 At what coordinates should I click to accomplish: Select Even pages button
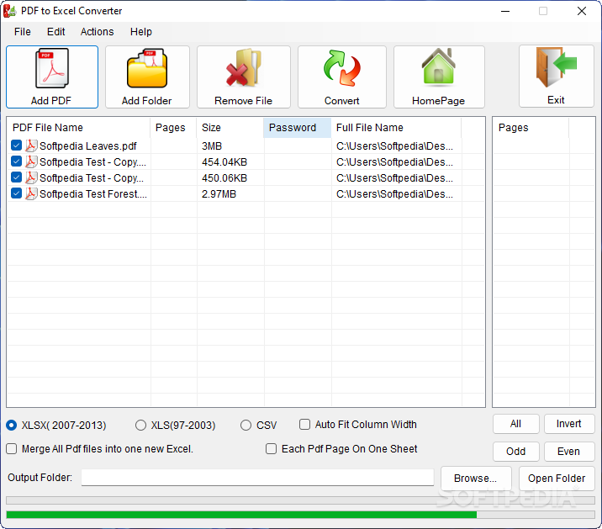[x=569, y=452]
